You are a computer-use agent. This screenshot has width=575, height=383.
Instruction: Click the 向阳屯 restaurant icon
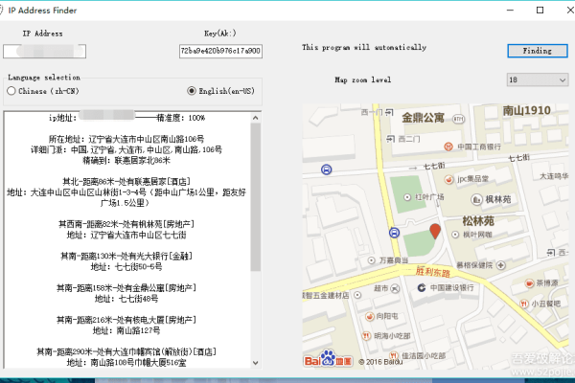tap(370, 316)
